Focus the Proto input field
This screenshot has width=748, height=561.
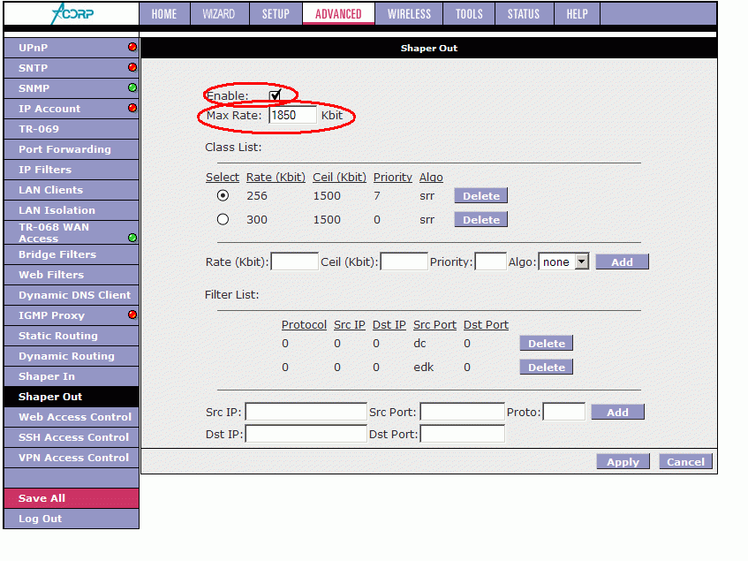tap(564, 412)
